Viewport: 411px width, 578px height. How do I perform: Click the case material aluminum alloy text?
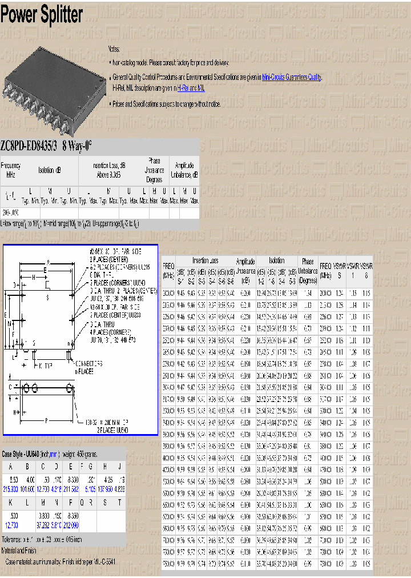[x=61, y=562]
